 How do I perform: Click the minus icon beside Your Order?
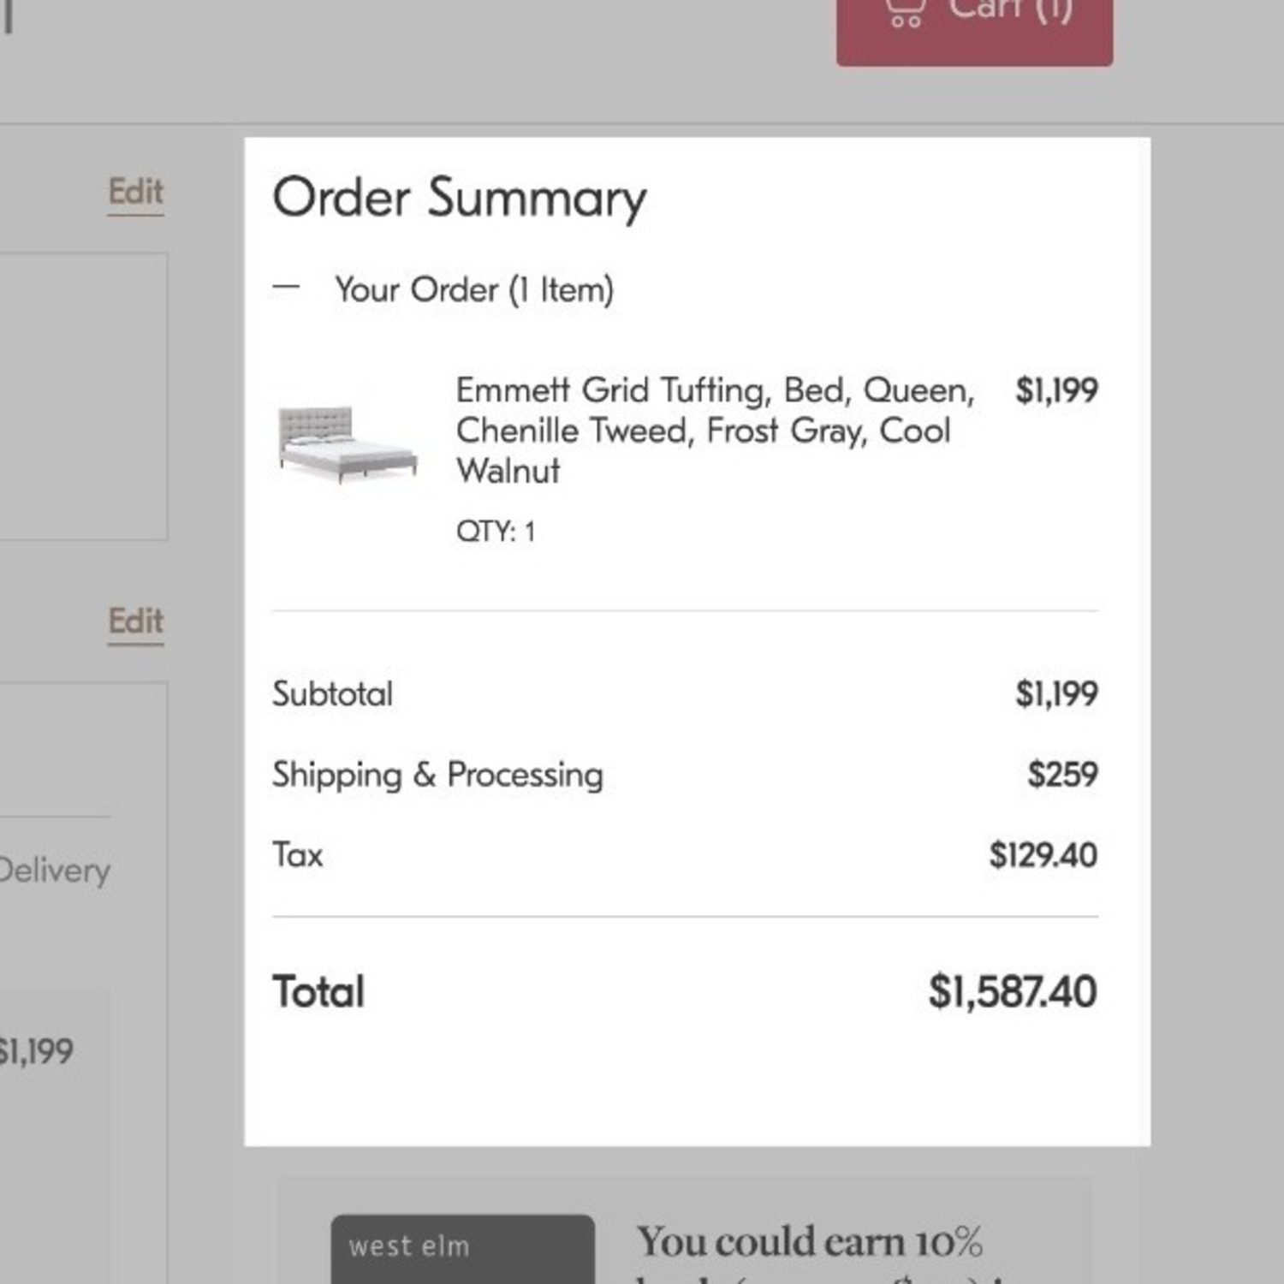pos(285,288)
